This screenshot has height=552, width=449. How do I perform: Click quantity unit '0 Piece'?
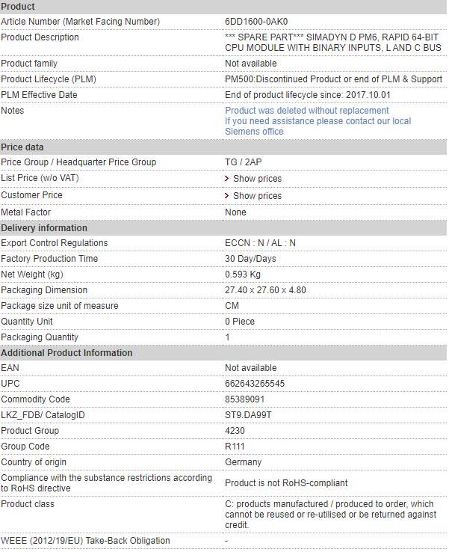[x=240, y=322]
